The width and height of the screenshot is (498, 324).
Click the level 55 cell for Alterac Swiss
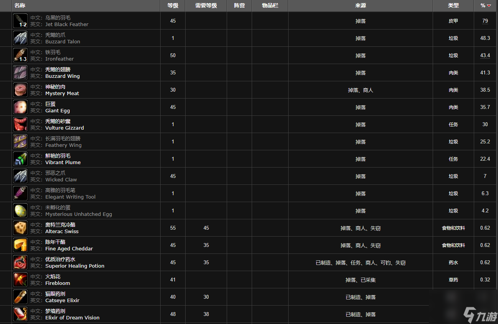(x=173, y=228)
